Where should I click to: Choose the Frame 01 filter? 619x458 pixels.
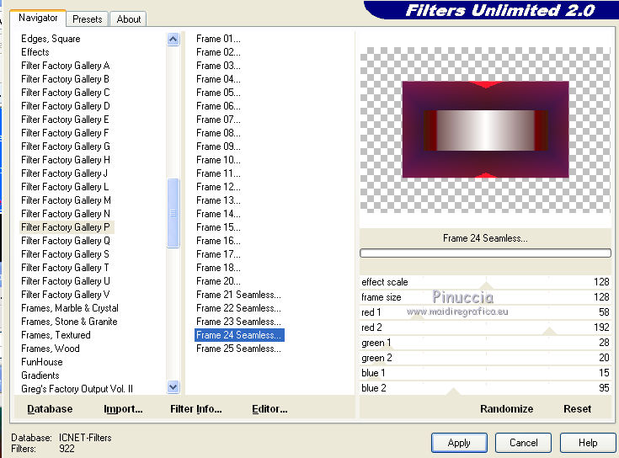pos(218,39)
